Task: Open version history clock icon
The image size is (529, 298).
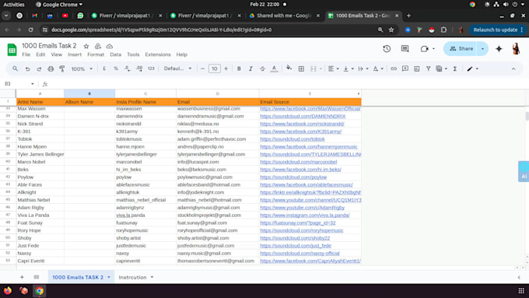Action: coord(387,48)
